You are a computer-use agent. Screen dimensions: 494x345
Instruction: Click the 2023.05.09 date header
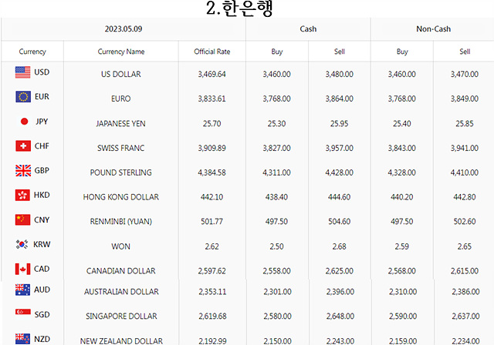coord(123,29)
